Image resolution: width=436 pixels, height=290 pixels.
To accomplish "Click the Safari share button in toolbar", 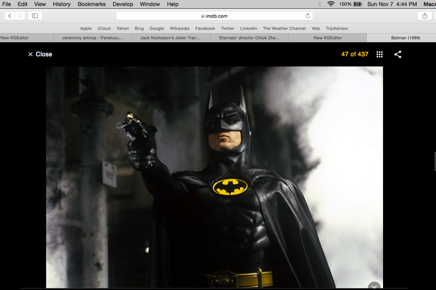I will 425,16.
